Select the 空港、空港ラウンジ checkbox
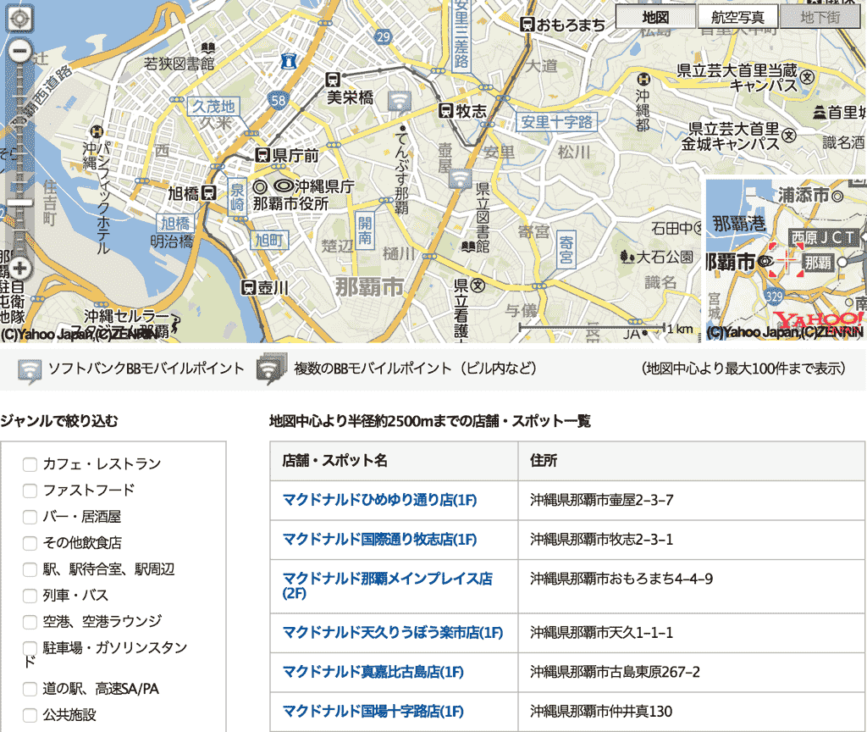Image resolution: width=867 pixels, height=732 pixels. pyautogui.click(x=30, y=622)
